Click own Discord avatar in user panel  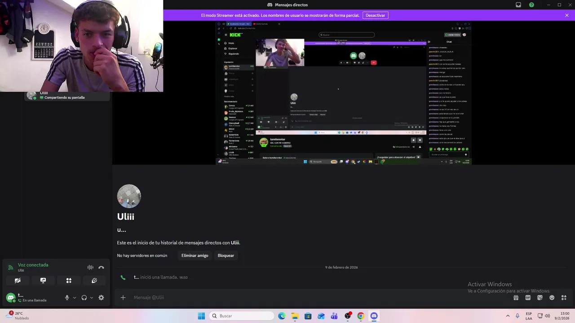point(11,297)
